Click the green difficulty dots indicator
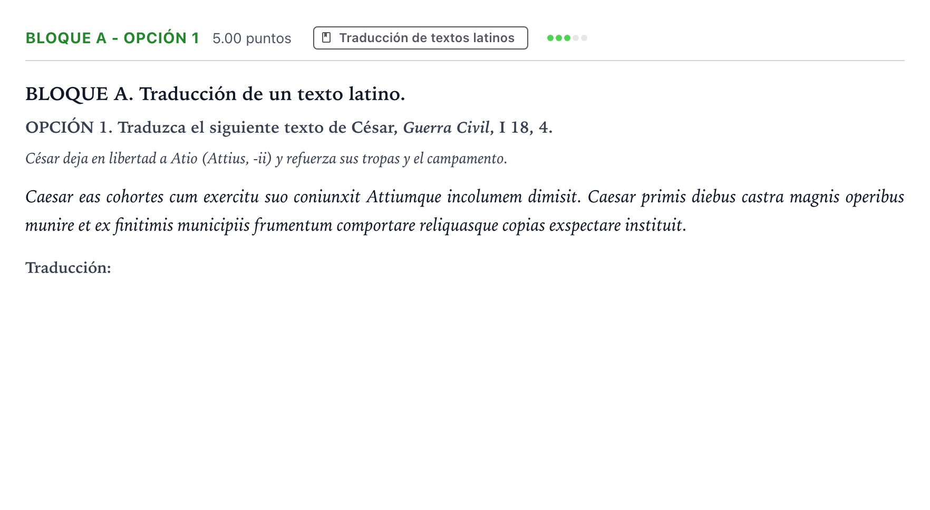 567,38
